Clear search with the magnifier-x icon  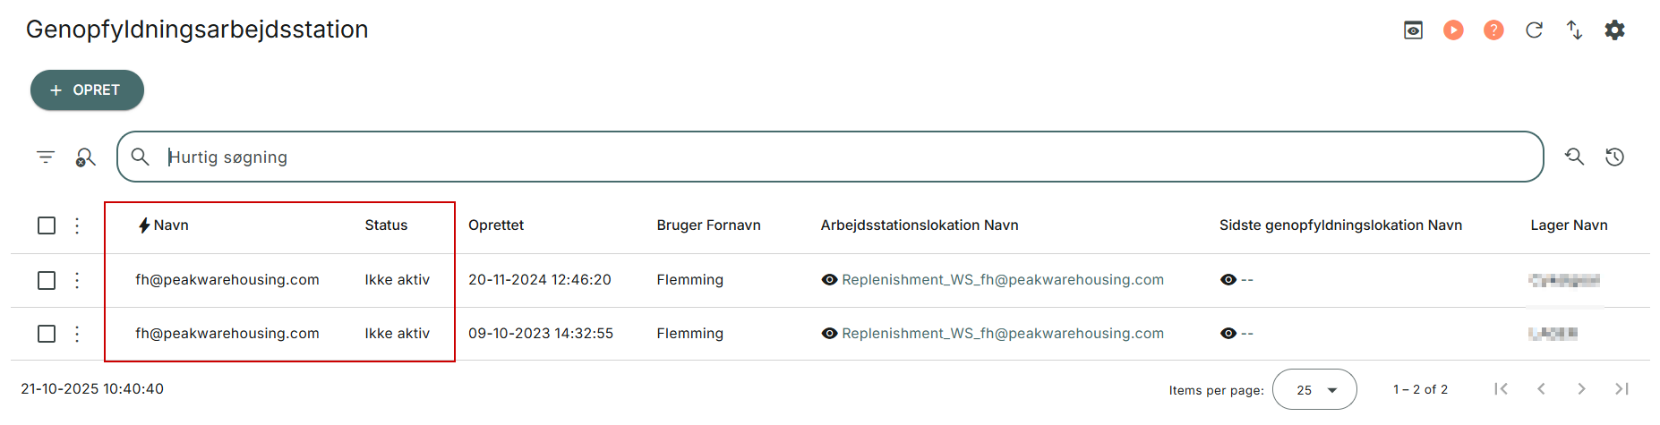click(x=85, y=157)
